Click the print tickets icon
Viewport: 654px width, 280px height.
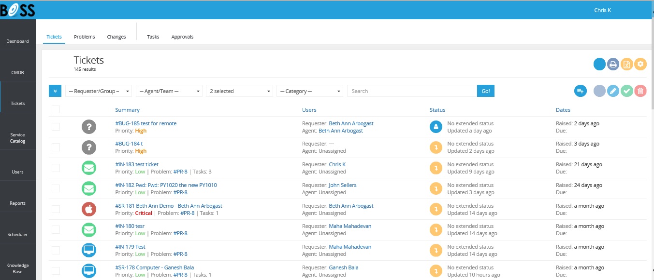click(613, 64)
